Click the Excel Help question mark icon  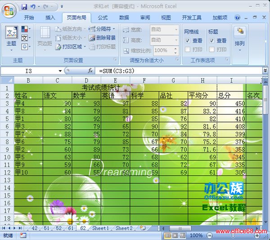(x=237, y=18)
